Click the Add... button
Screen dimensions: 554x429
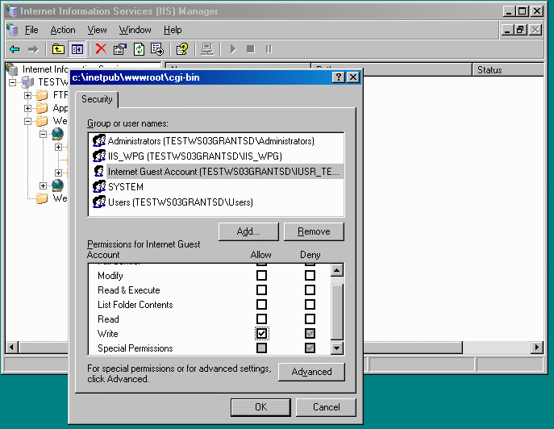click(x=248, y=231)
